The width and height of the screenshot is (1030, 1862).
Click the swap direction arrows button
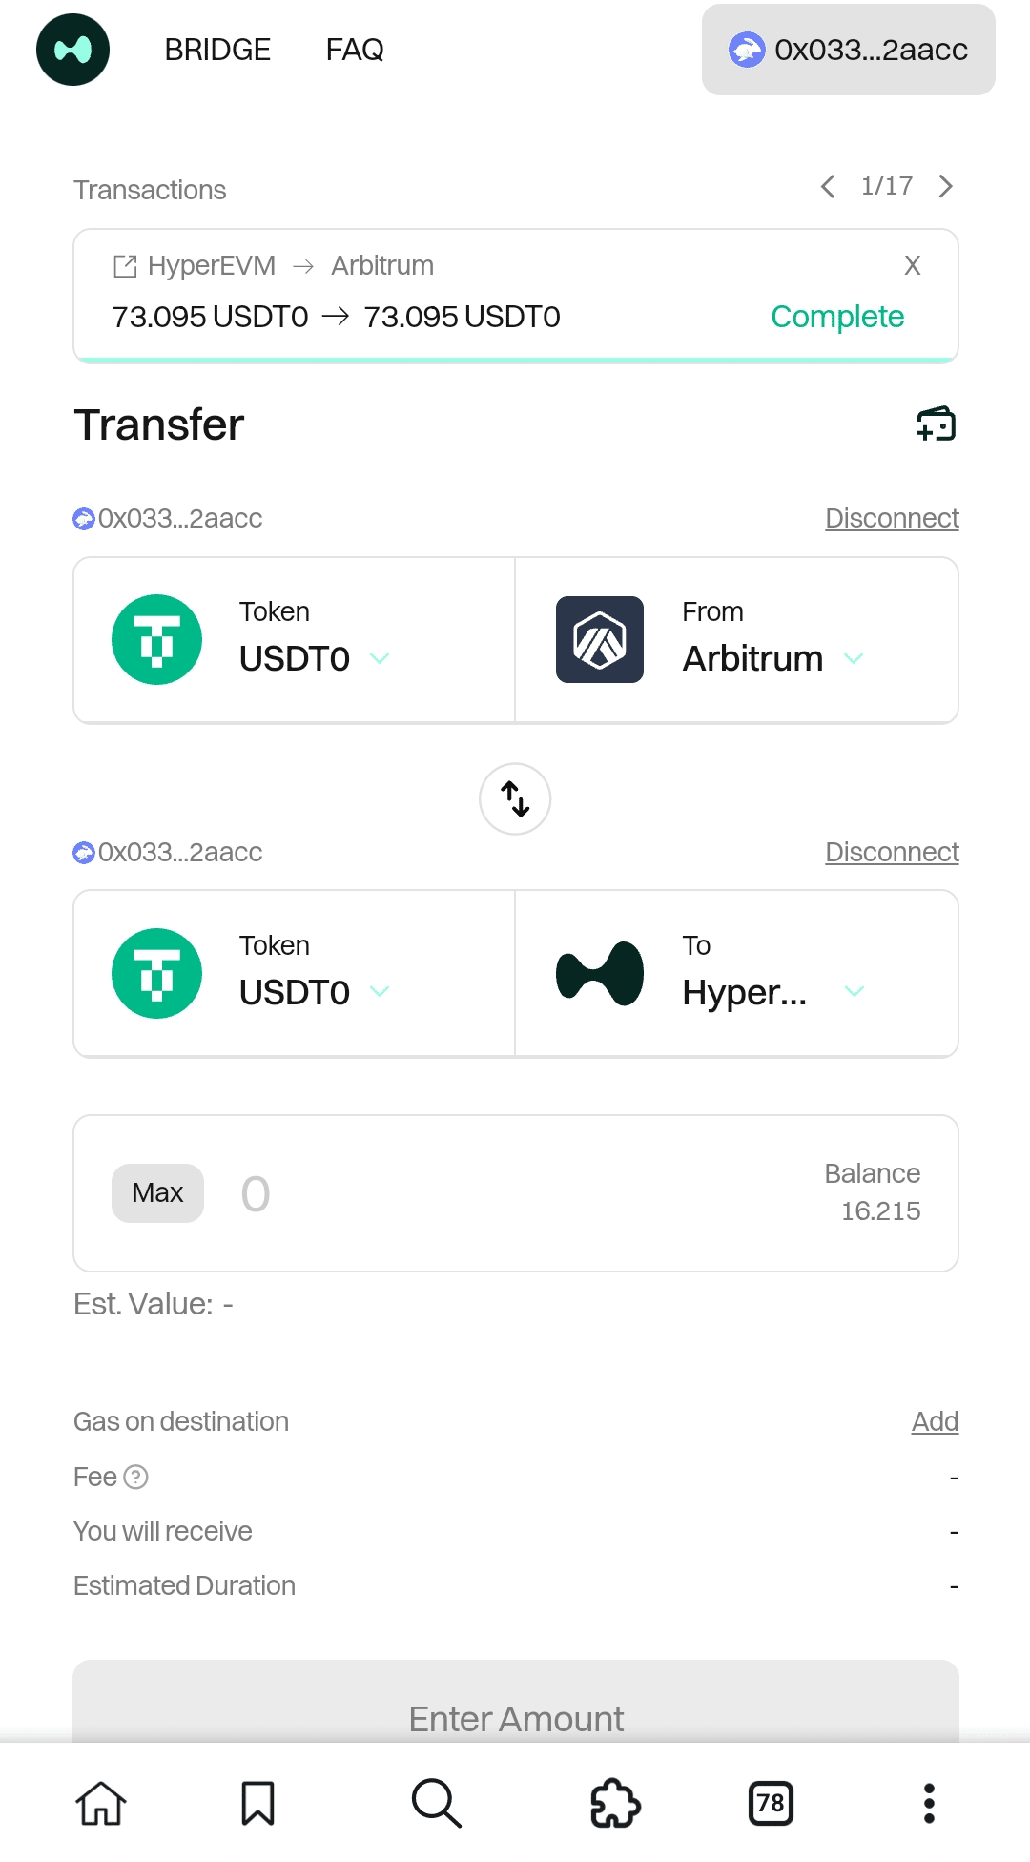[515, 799]
